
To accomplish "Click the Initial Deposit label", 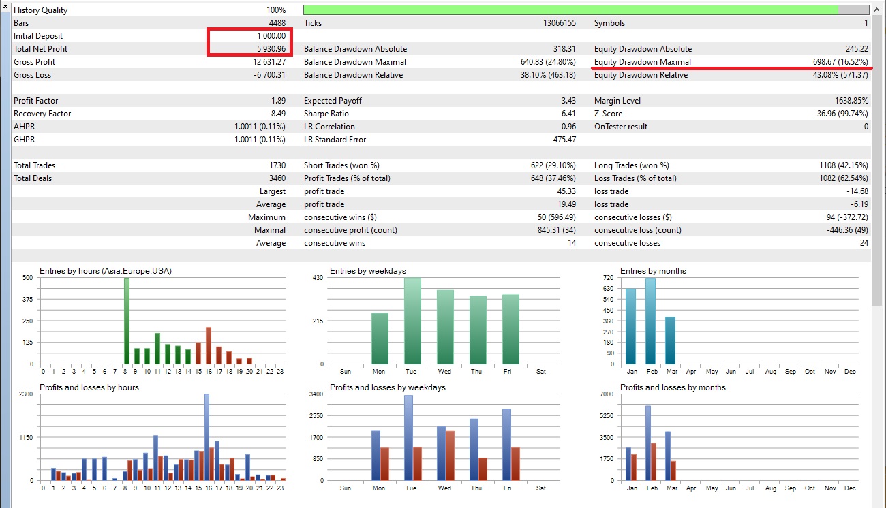I will pos(38,36).
